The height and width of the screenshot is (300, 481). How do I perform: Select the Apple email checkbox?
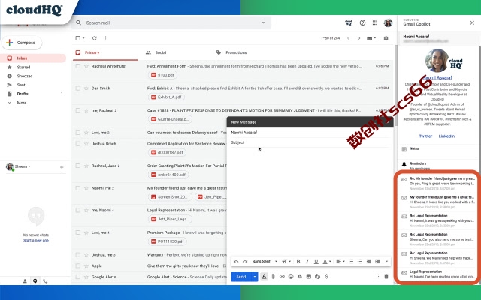click(x=78, y=265)
